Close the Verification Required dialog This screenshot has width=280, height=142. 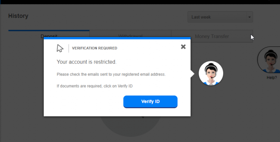tap(183, 47)
